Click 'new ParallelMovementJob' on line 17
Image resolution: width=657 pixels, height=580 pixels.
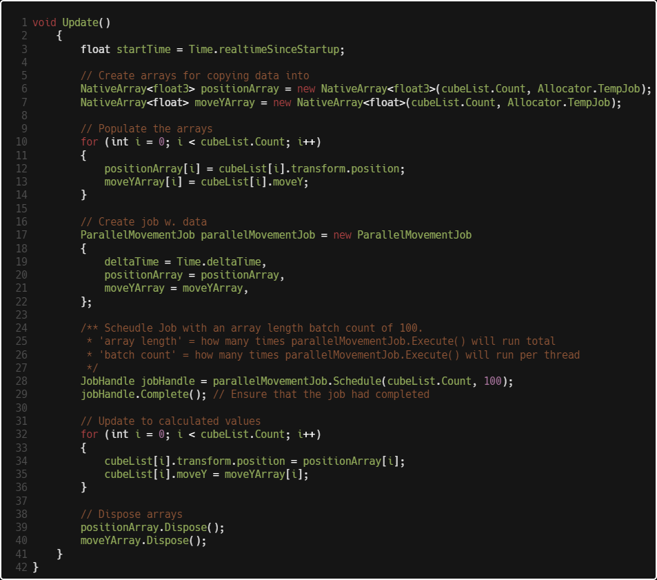coord(402,235)
